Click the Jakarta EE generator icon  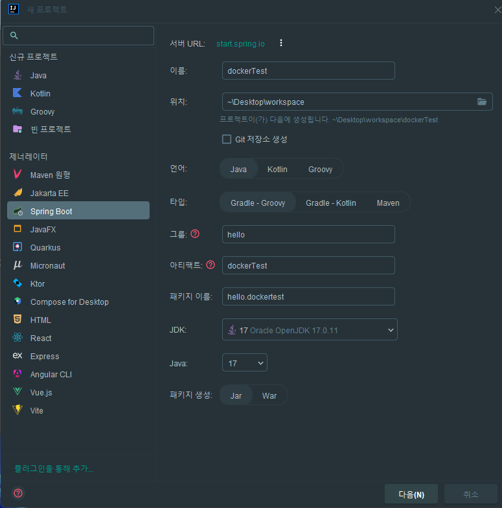17,192
